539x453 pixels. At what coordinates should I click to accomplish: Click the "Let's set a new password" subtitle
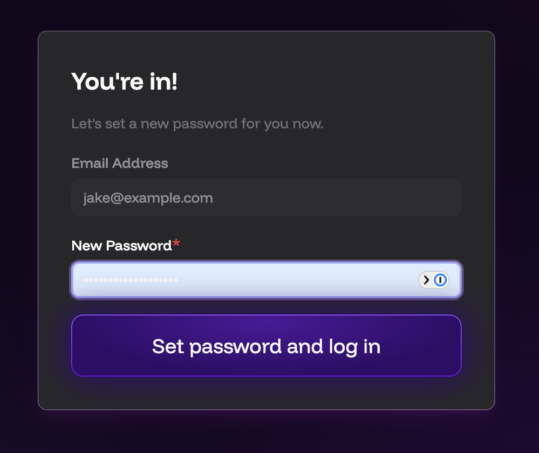pyautogui.click(x=197, y=124)
